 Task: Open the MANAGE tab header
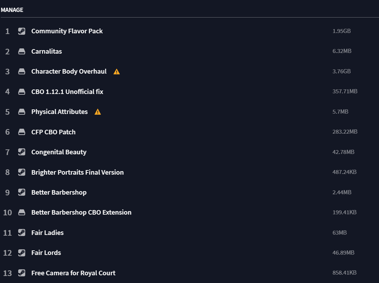pos(12,10)
